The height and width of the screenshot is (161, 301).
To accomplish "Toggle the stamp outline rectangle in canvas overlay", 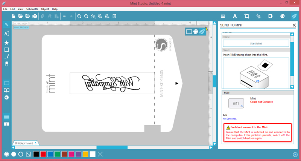I will 189,32.
